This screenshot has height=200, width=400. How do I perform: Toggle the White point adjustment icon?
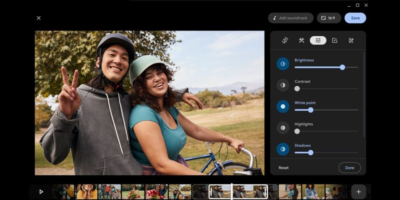tap(283, 106)
